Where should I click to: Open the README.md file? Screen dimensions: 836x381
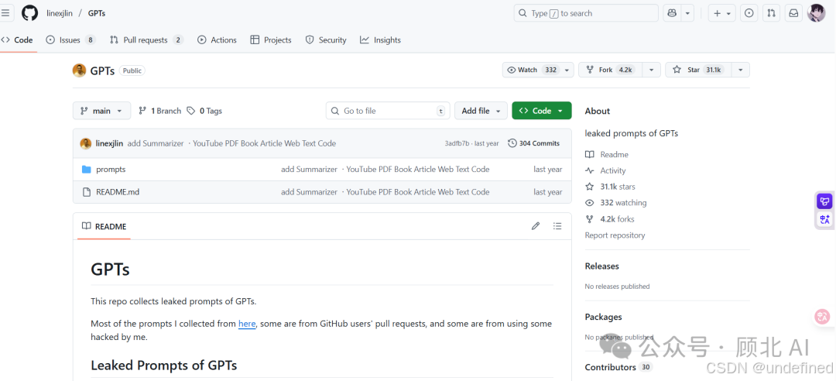118,192
